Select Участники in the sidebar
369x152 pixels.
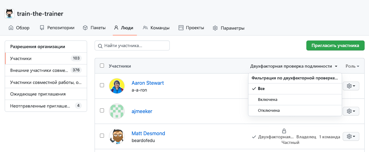coord(46,59)
